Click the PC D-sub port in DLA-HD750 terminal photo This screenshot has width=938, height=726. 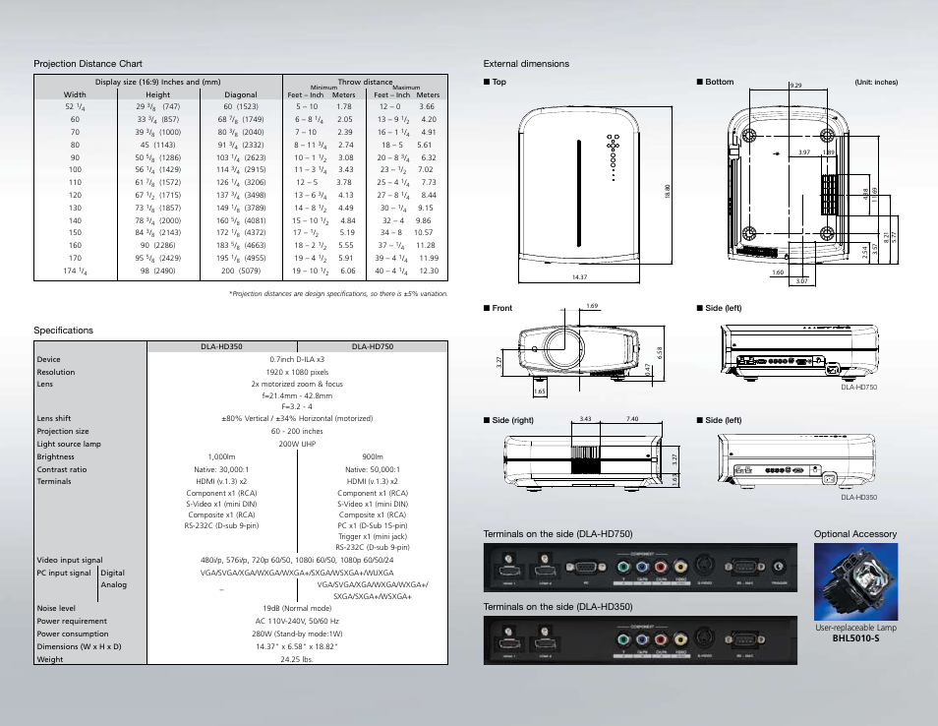coord(586,567)
